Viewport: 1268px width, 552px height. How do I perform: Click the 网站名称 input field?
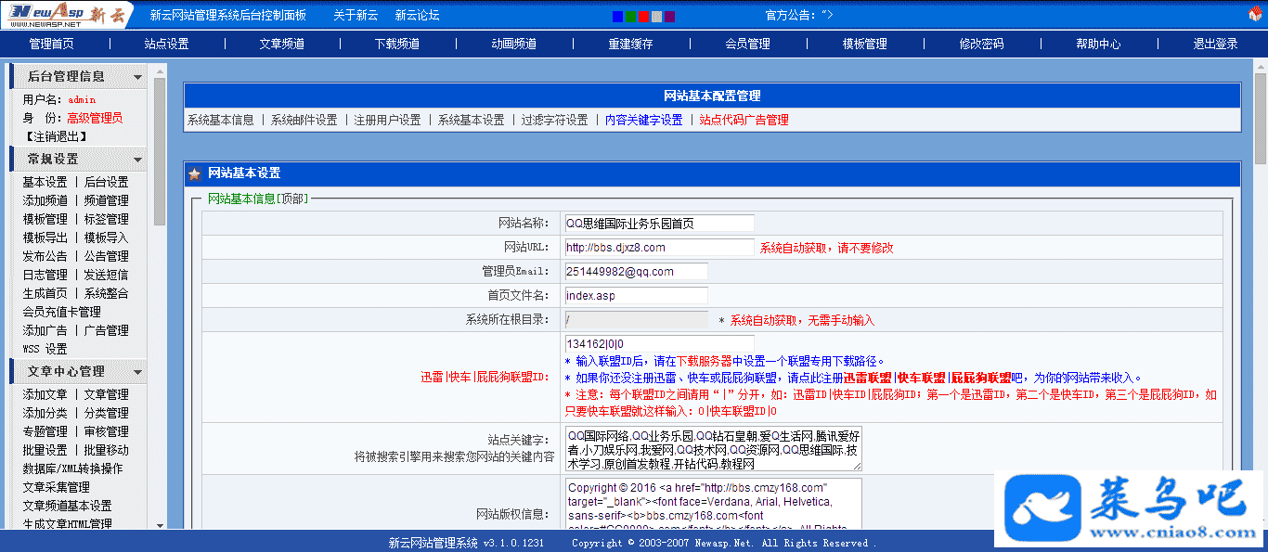(x=659, y=223)
